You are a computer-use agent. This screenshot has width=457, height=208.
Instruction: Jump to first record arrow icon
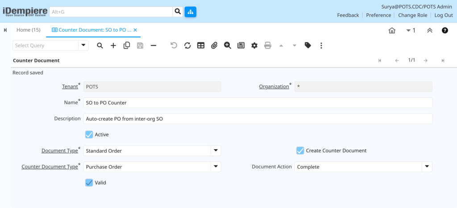(380, 61)
